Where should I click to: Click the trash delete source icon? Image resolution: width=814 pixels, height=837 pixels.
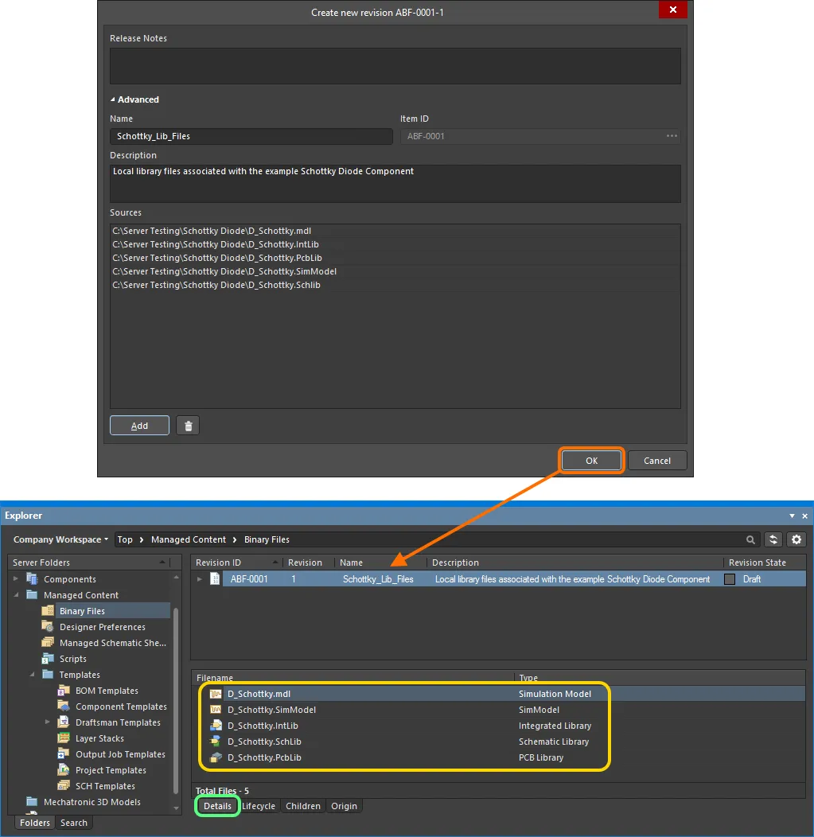point(188,426)
